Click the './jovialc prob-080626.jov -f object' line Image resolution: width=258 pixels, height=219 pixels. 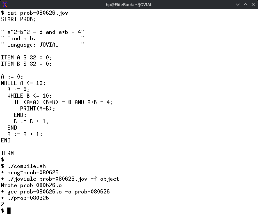pyautogui.click(x=60, y=179)
